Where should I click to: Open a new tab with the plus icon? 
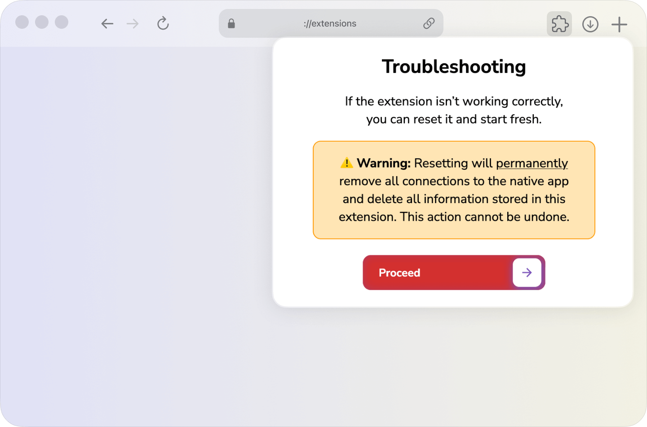point(619,24)
